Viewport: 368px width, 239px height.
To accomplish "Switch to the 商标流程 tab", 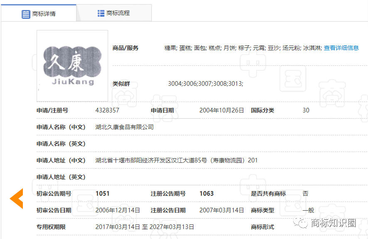I will [114, 13].
